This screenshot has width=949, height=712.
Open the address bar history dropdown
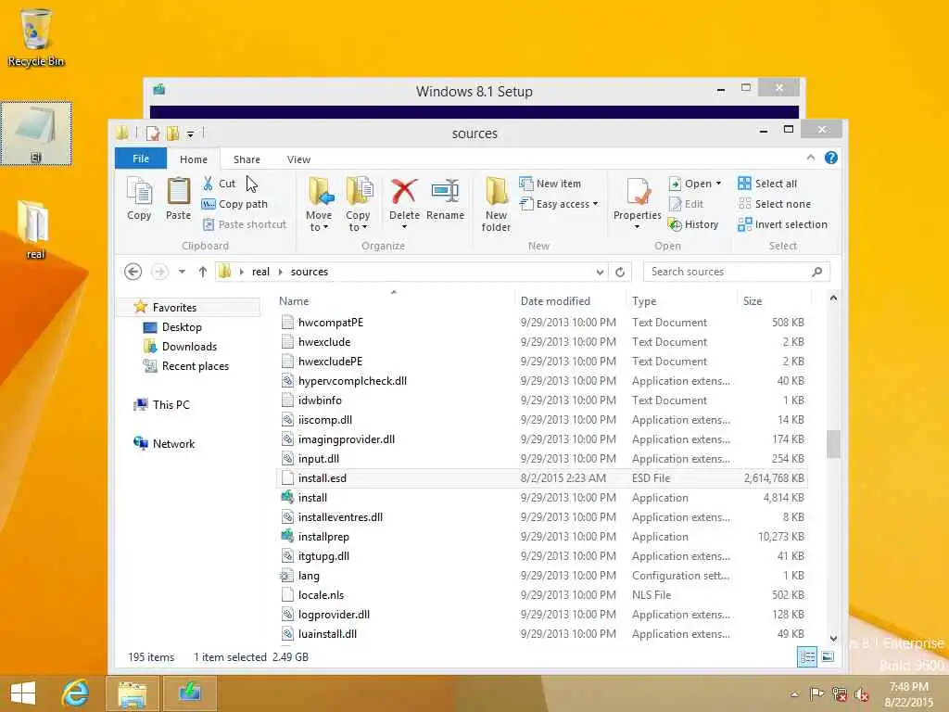[600, 272]
